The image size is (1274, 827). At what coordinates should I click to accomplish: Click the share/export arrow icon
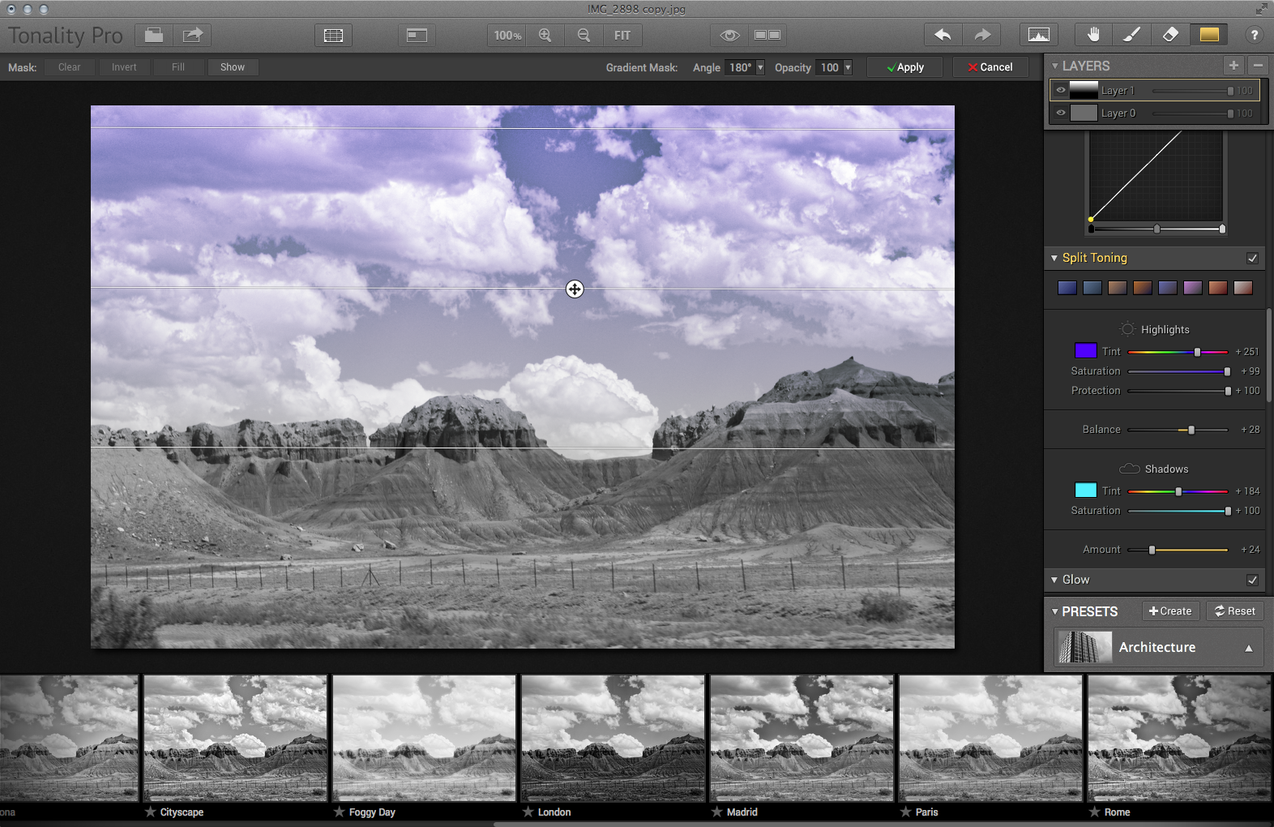pos(192,35)
